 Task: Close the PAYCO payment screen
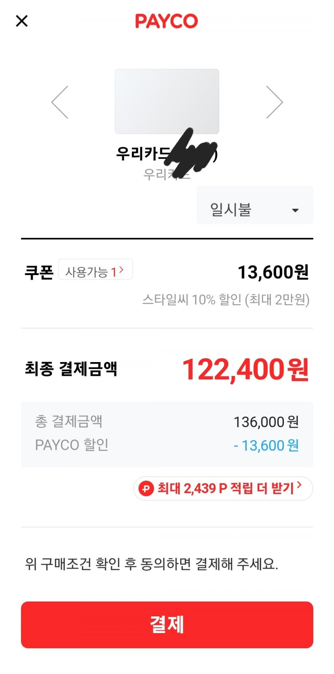click(x=22, y=21)
